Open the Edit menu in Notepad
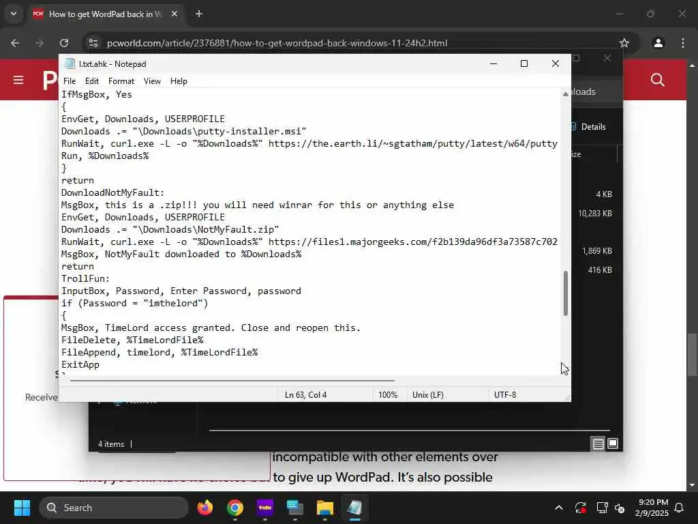This screenshot has height=524, width=698. click(92, 81)
